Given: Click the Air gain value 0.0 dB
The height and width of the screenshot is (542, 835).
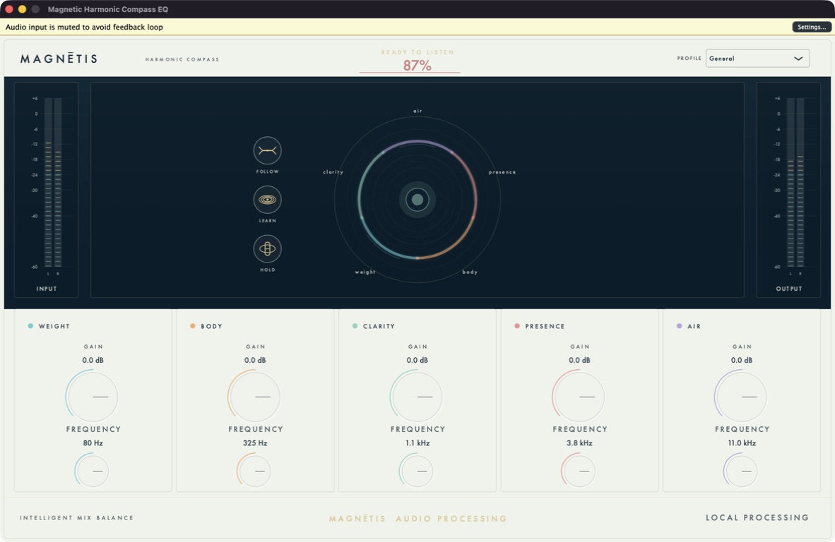Looking at the screenshot, I should [742, 360].
